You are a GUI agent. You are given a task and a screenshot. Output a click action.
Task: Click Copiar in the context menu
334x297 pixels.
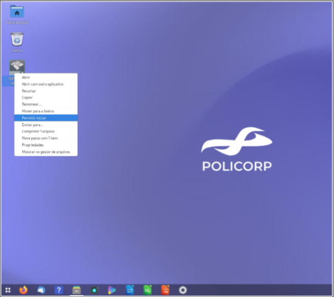pos(46,97)
